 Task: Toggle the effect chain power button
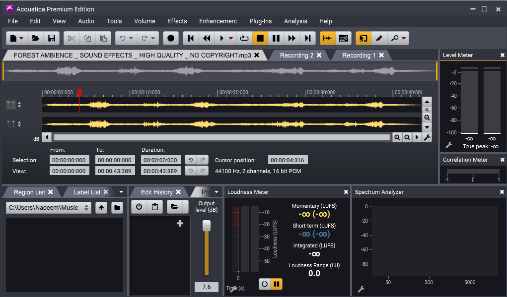[139, 207]
